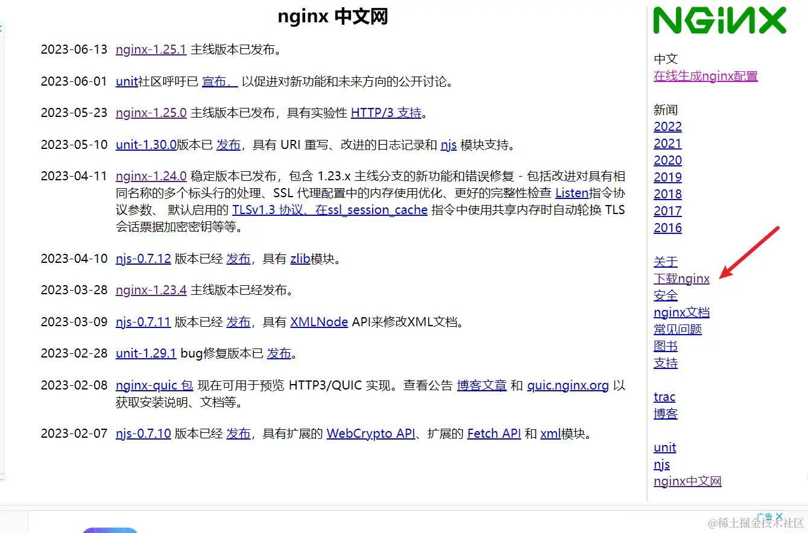Open the nginx-1.23.4 release link
808x533 pixels.
click(x=151, y=290)
